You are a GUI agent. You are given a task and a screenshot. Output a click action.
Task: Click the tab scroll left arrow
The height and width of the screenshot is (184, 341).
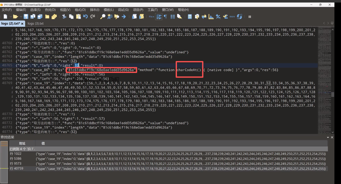324,23
